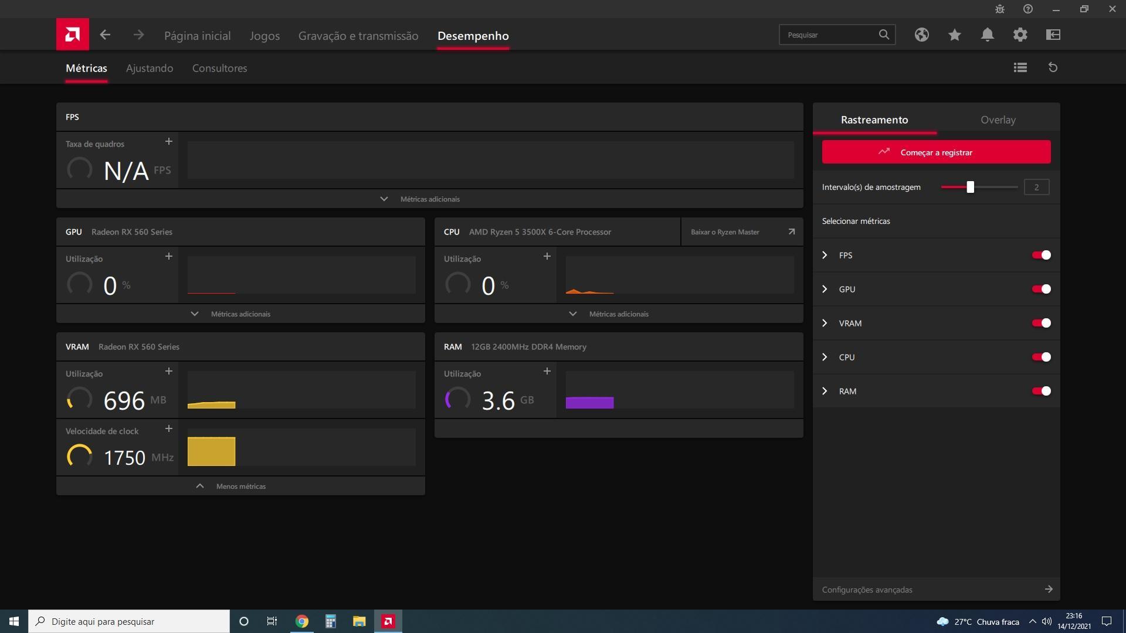Adjust the sampling interval slider handle
The width and height of the screenshot is (1126, 633).
pos(971,187)
